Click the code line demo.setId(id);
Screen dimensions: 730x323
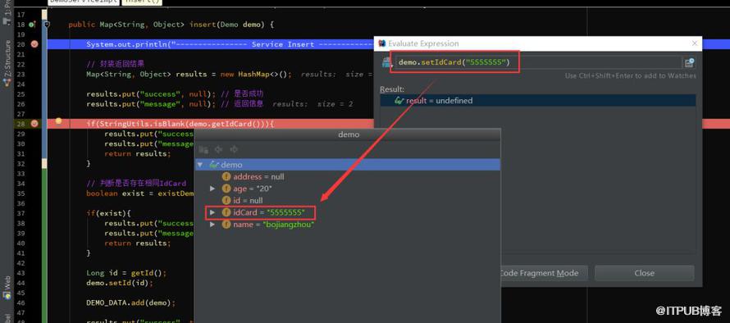(x=119, y=283)
